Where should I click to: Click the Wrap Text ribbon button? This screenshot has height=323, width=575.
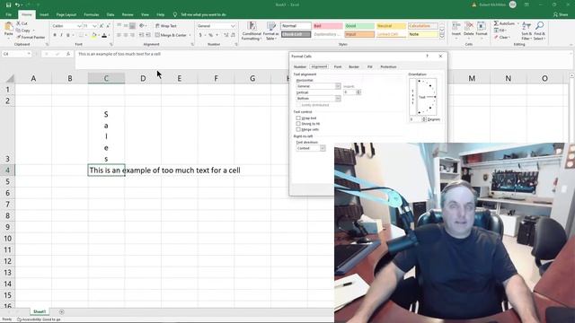pyautogui.click(x=166, y=26)
